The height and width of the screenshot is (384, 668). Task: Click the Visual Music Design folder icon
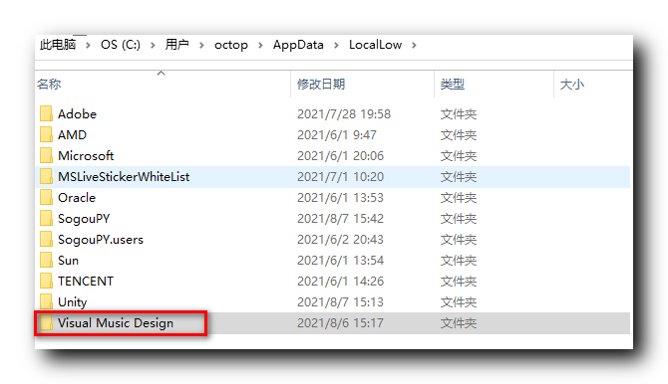tap(46, 322)
